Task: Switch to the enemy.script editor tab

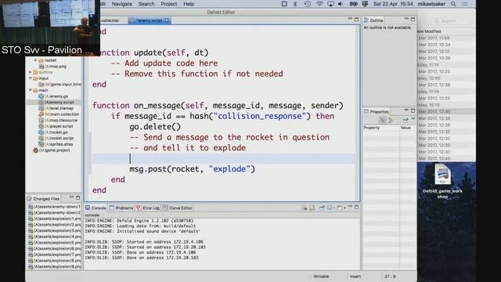Action: [x=150, y=20]
